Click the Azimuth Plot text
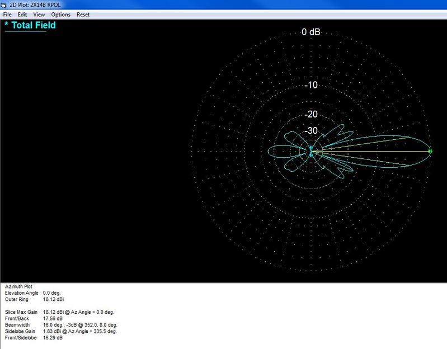This screenshot has height=349, width=447. pyautogui.click(x=18, y=286)
